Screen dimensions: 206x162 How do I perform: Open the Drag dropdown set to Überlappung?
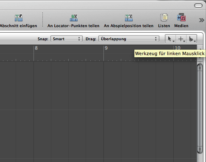(x=129, y=39)
